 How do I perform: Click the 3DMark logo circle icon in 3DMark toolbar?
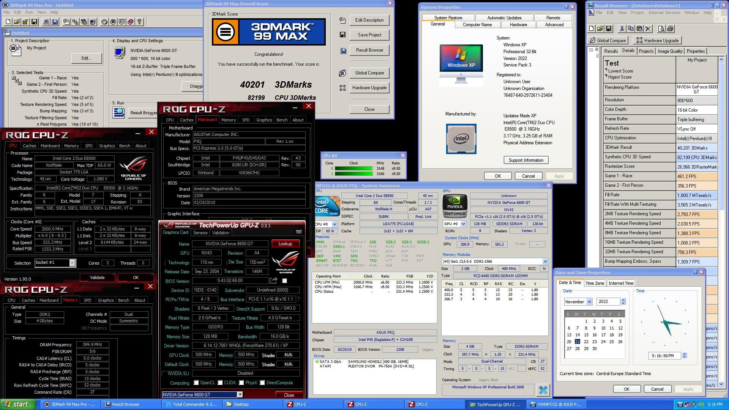click(x=113, y=22)
